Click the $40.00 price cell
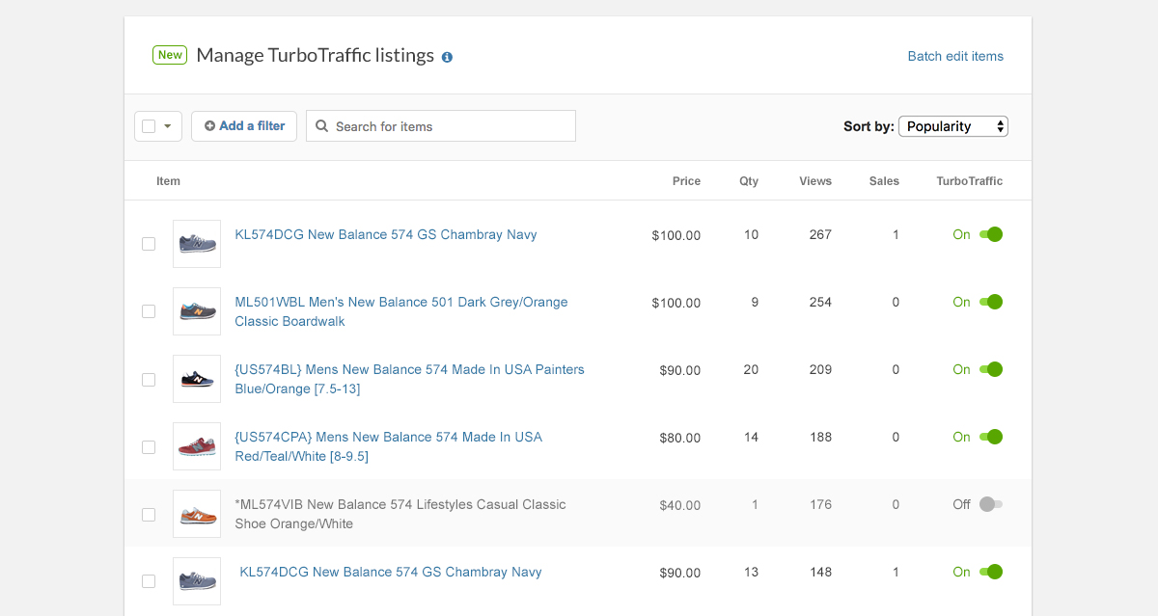 [x=680, y=505]
